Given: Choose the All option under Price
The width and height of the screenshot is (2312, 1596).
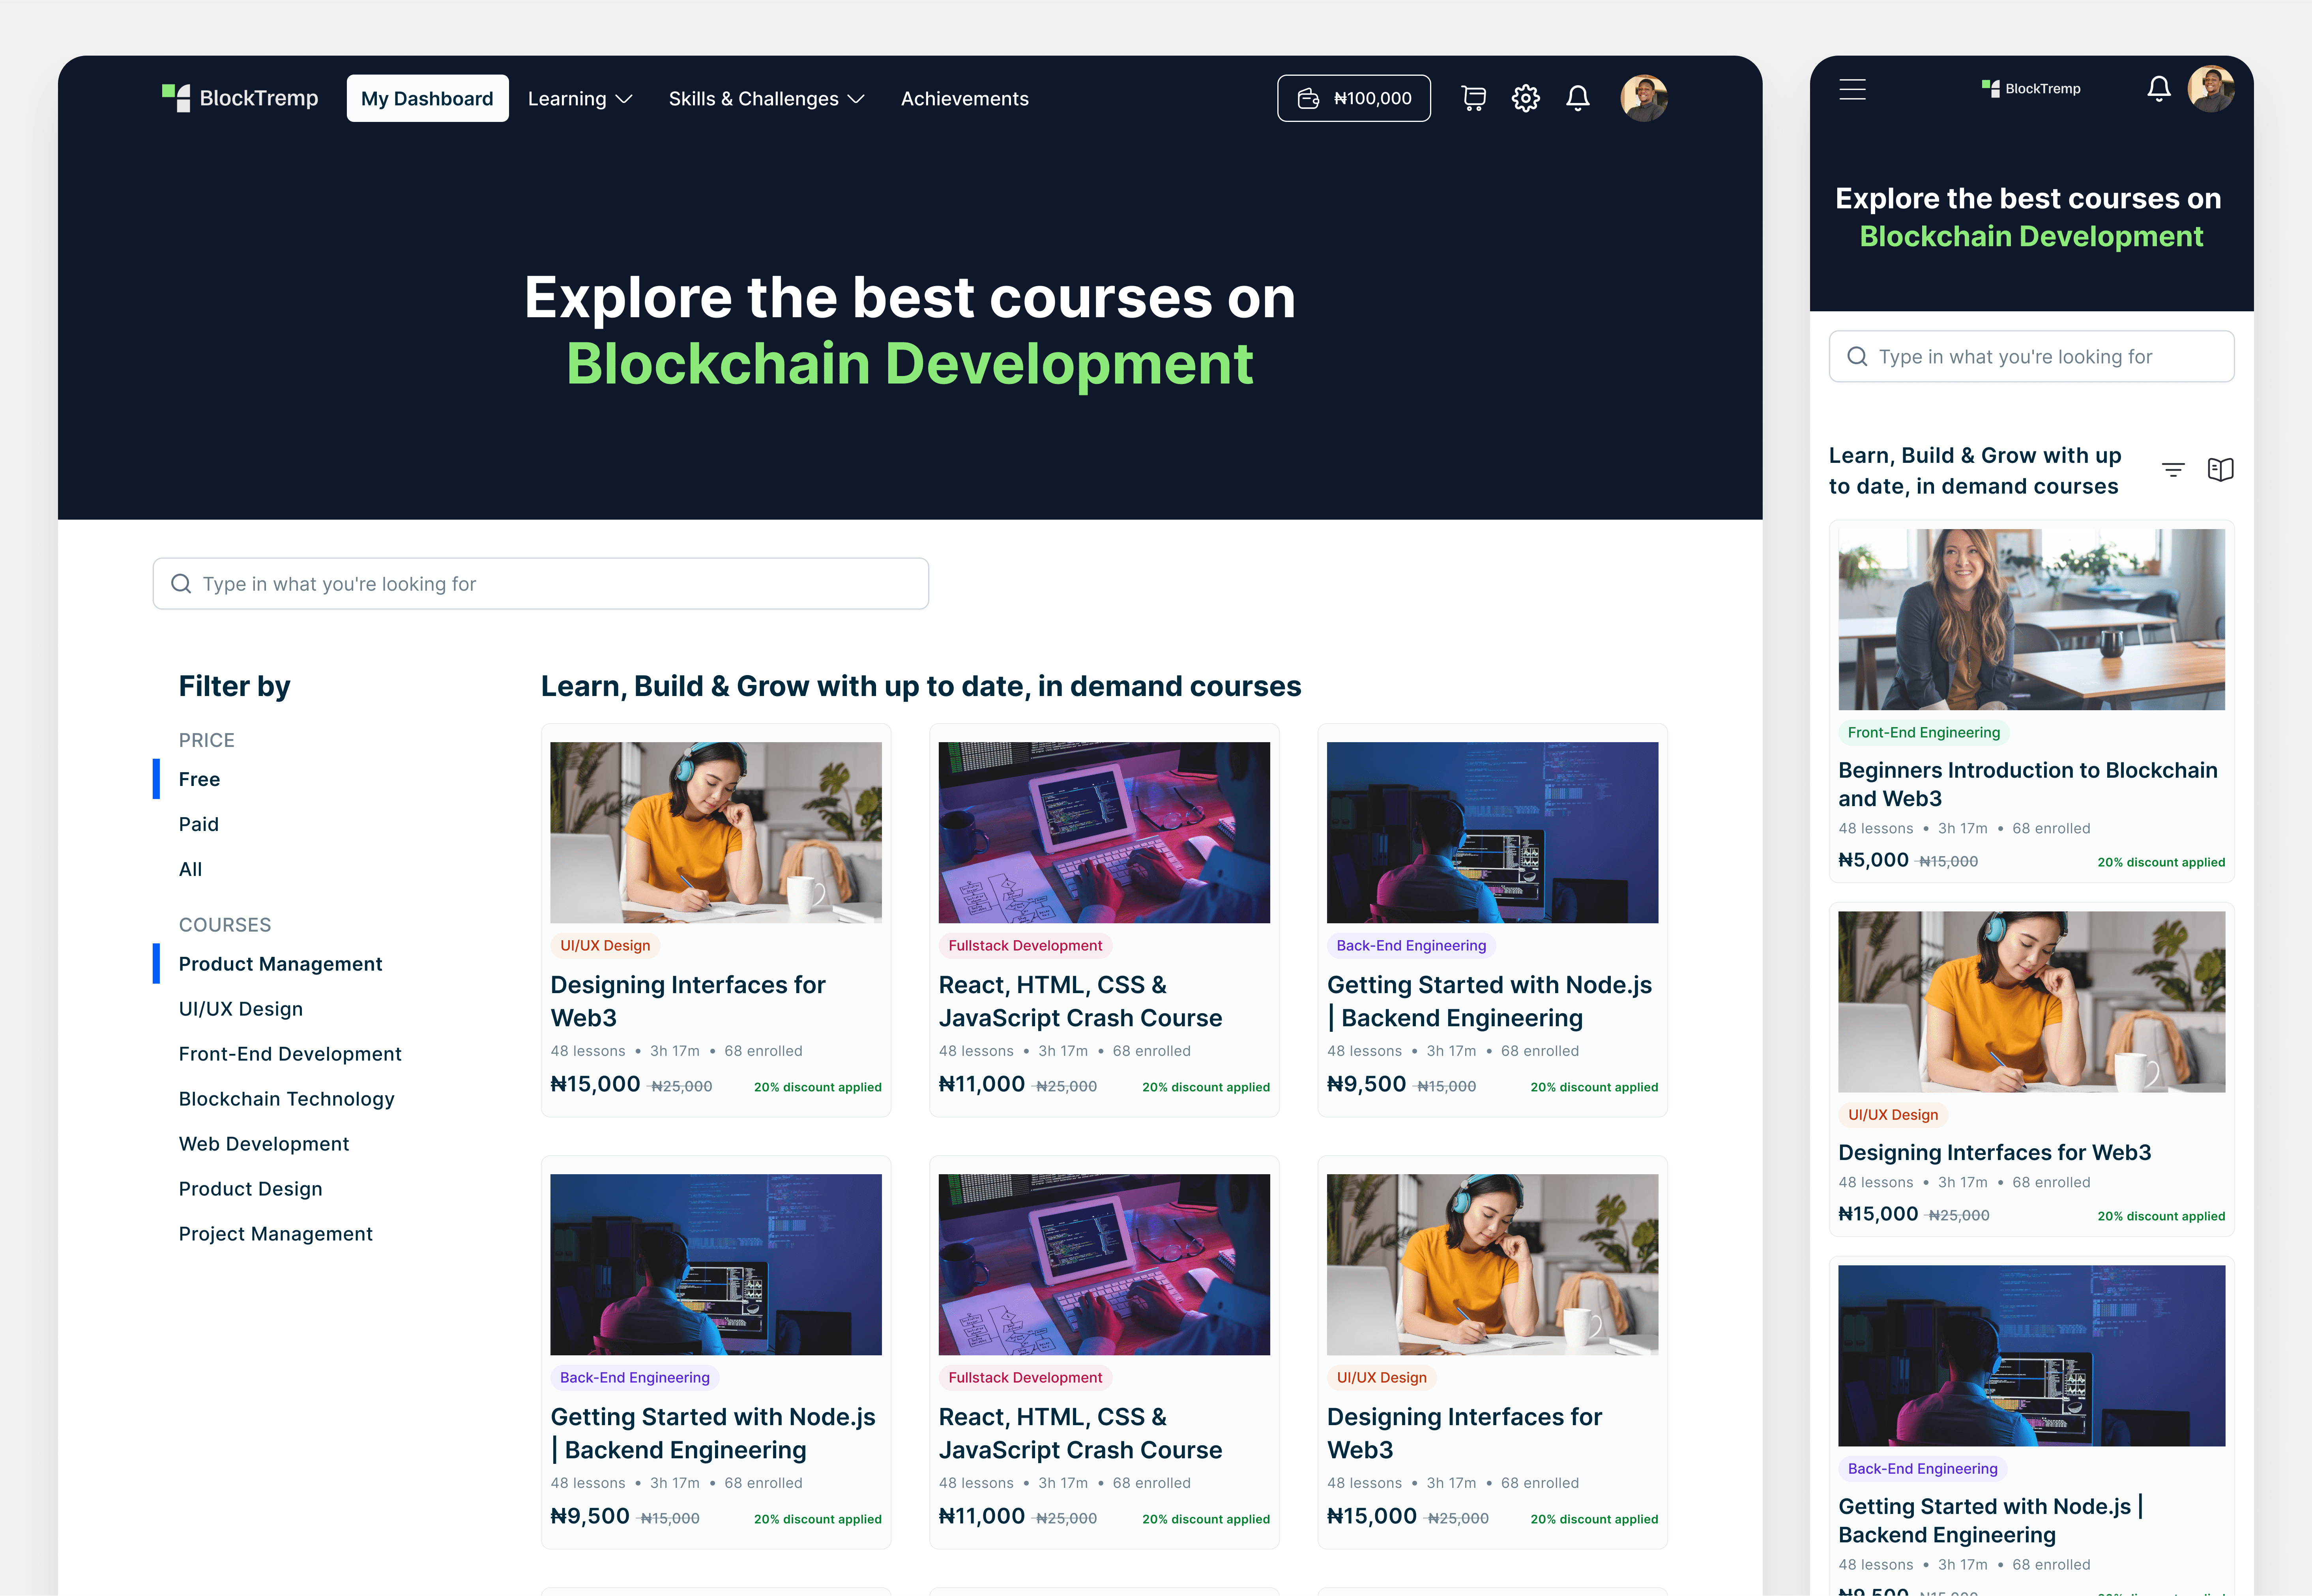Looking at the screenshot, I should [190, 868].
